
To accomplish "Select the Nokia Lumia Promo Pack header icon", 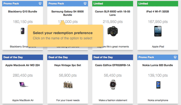I will click(x=175, y=57).
